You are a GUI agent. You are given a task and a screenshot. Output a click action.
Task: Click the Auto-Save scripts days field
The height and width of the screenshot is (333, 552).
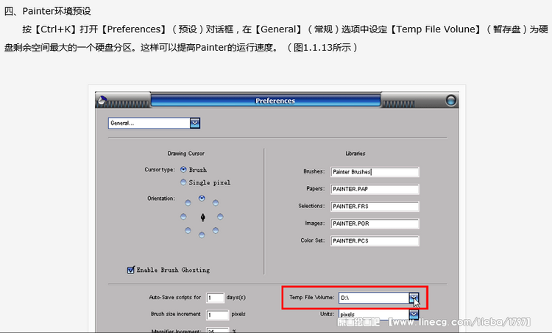(x=215, y=298)
